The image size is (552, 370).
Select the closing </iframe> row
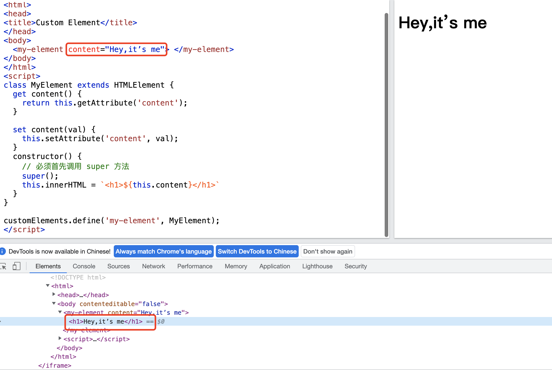[x=55, y=365]
